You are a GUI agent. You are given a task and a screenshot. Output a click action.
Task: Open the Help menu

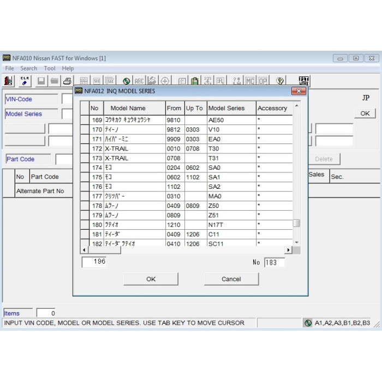coord(68,68)
